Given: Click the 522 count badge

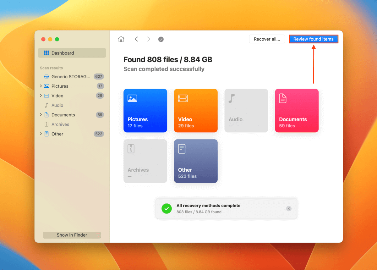Looking at the screenshot, I should click(99, 134).
